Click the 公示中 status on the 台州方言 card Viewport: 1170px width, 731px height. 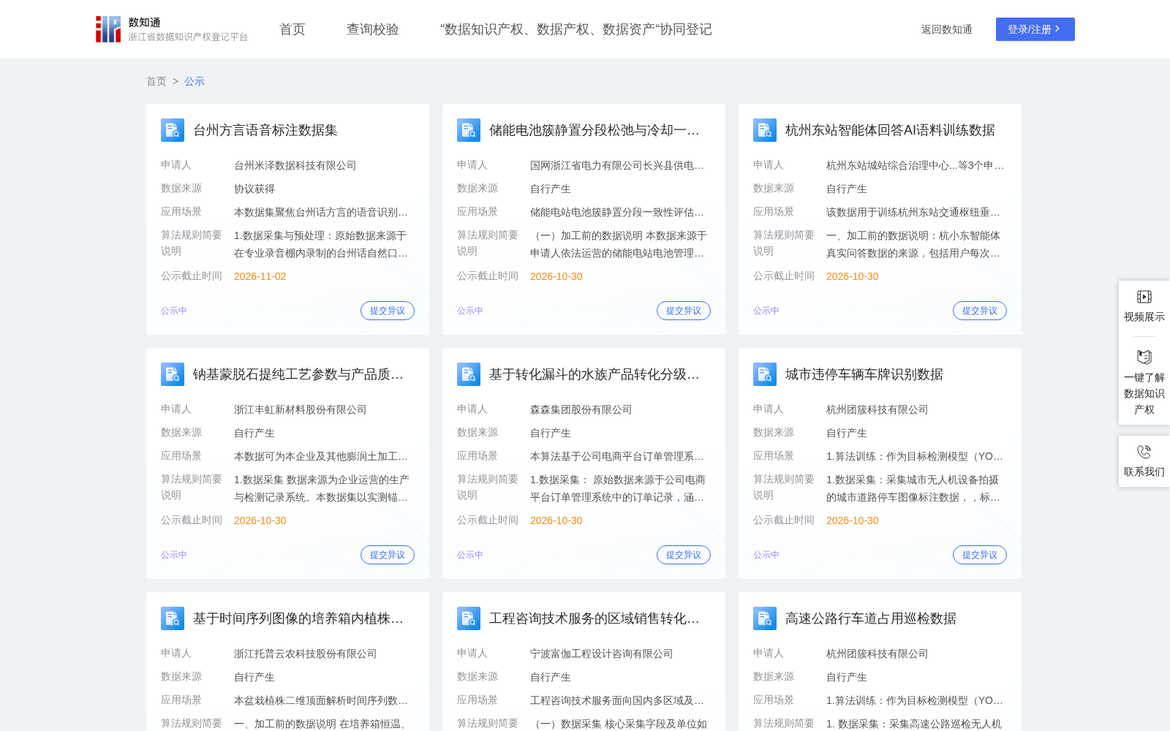[x=174, y=311]
